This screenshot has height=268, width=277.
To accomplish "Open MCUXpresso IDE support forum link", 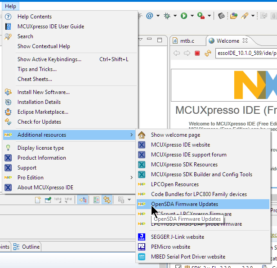I will click(188, 155).
